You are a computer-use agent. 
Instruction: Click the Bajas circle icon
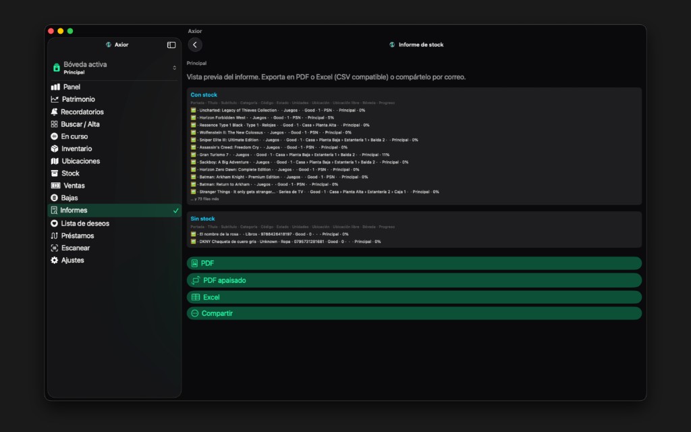point(54,198)
